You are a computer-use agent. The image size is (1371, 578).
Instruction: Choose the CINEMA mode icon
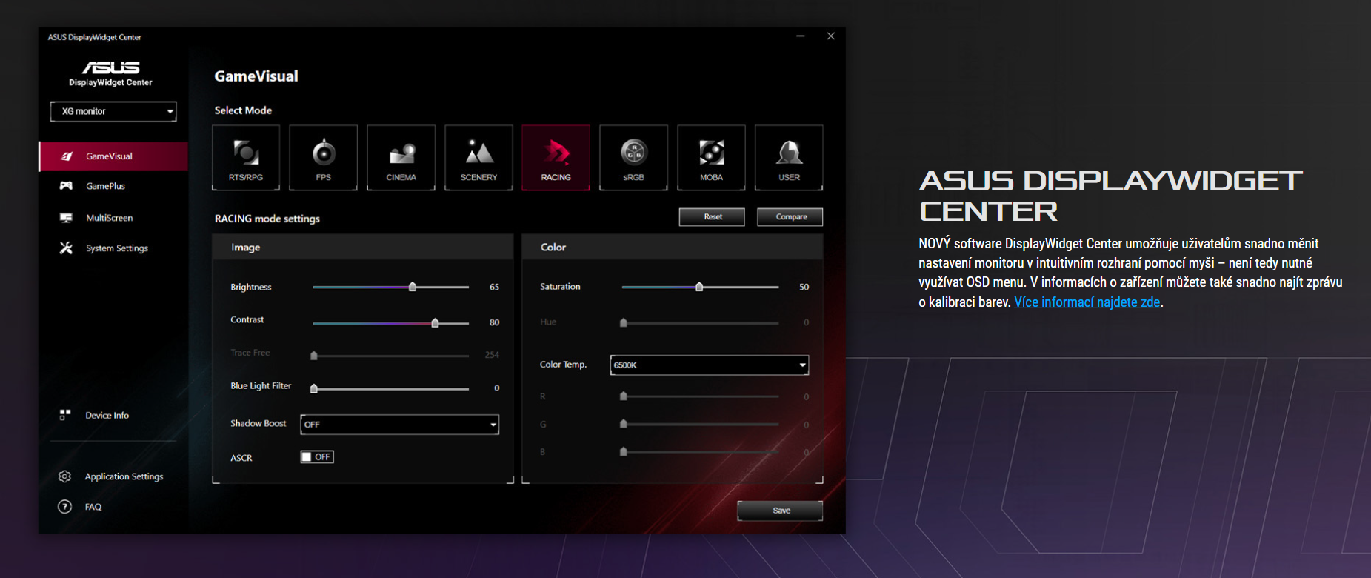tap(401, 158)
